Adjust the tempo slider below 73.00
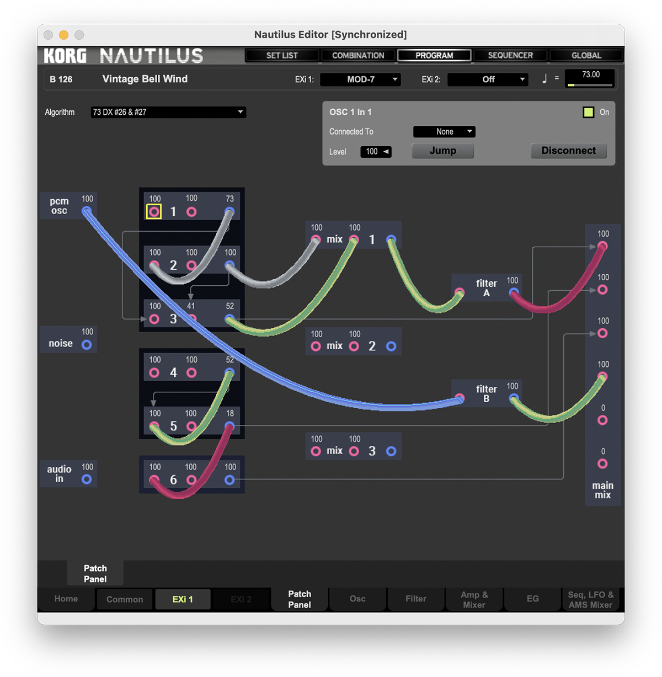This screenshot has height=677, width=662. click(x=590, y=85)
